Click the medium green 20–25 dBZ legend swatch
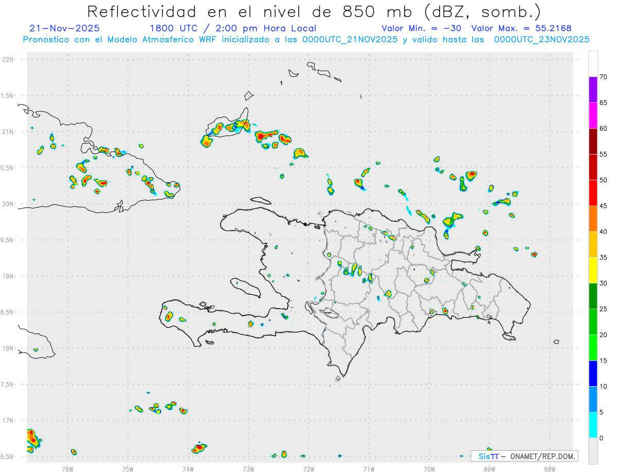This screenshot has width=617, height=476. [593, 321]
